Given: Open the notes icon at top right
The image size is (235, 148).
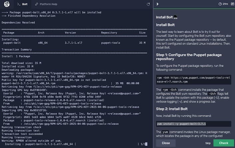Looking at the screenshot, I should click(231, 4).
